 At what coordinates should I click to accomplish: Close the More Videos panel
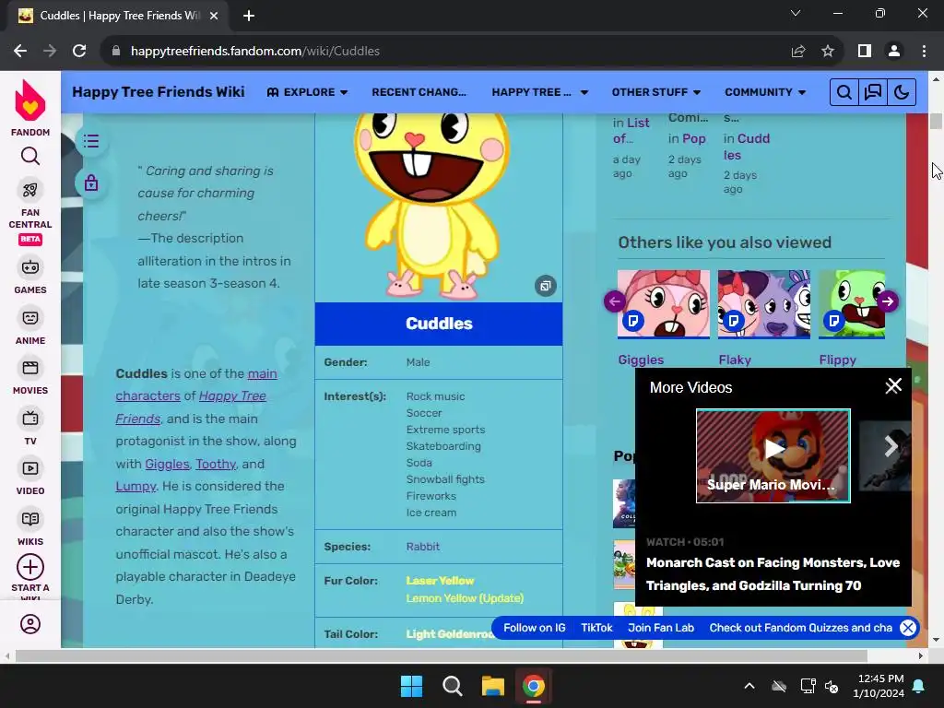pos(893,386)
